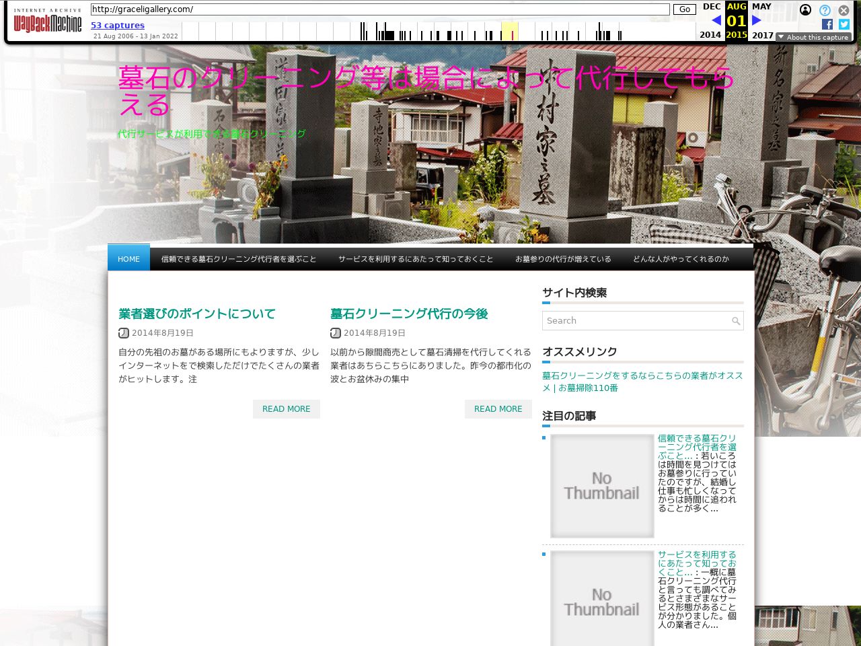Open the user account icon
The height and width of the screenshot is (646, 861).
(805, 10)
